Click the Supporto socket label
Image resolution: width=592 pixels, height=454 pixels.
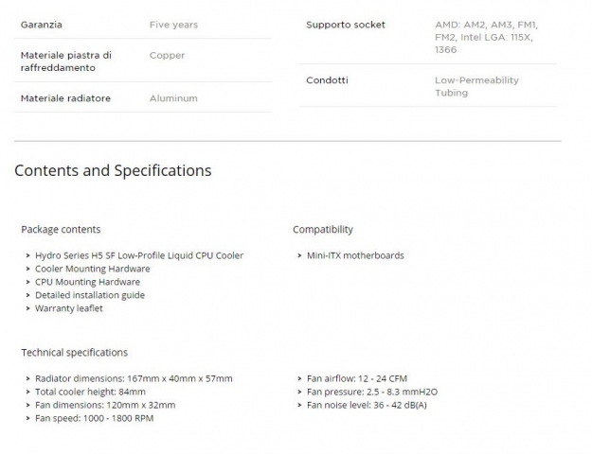346,25
